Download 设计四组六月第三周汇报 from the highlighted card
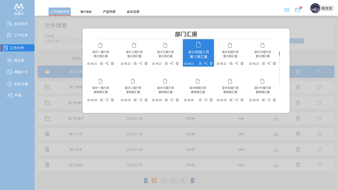 200,63
